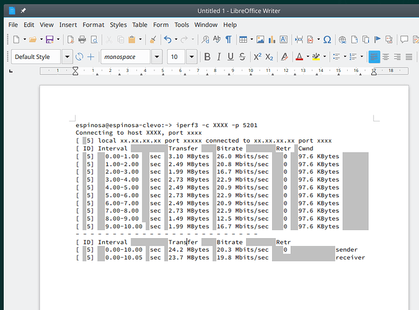Open a file using the folder icon

(x=33, y=40)
